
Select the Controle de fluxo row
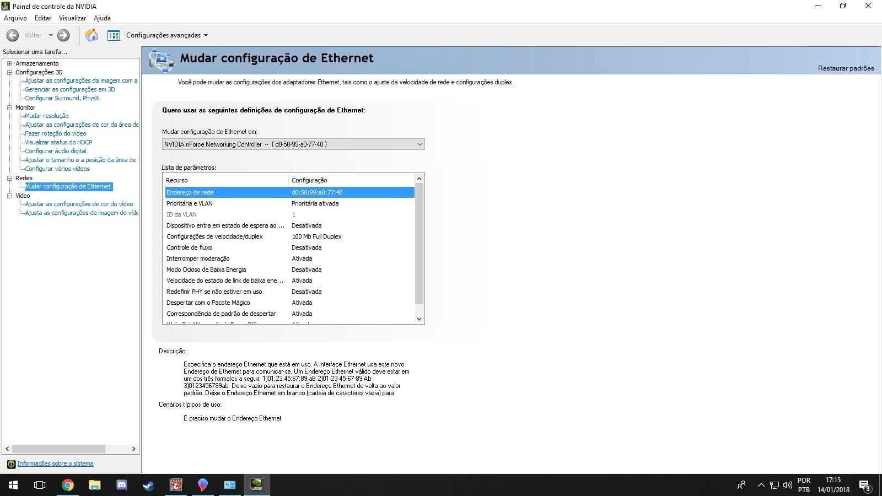290,247
